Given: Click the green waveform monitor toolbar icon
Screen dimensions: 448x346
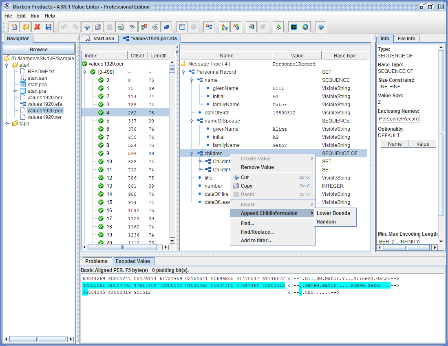Looking at the screenshot, I should click(294, 27).
